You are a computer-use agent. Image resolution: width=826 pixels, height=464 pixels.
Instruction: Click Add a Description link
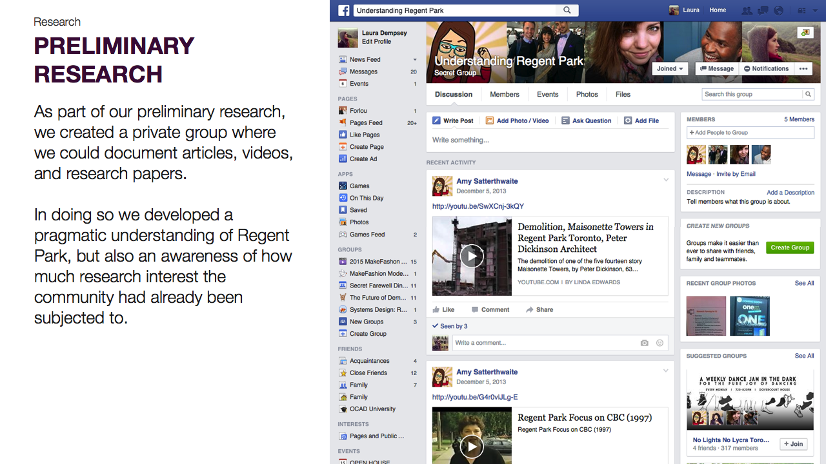pos(791,193)
